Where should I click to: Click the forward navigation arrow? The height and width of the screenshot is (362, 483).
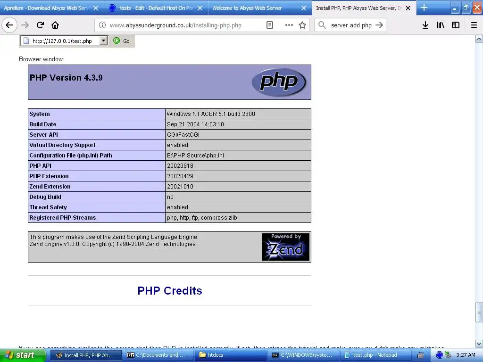click(x=25, y=25)
